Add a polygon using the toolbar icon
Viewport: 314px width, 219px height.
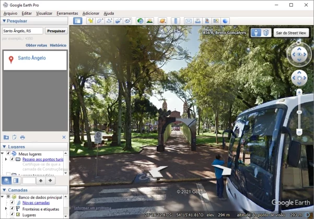[100, 21]
